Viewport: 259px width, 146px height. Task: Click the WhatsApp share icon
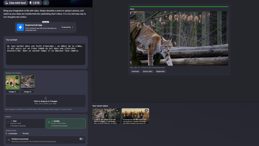pyautogui.click(x=46, y=3)
